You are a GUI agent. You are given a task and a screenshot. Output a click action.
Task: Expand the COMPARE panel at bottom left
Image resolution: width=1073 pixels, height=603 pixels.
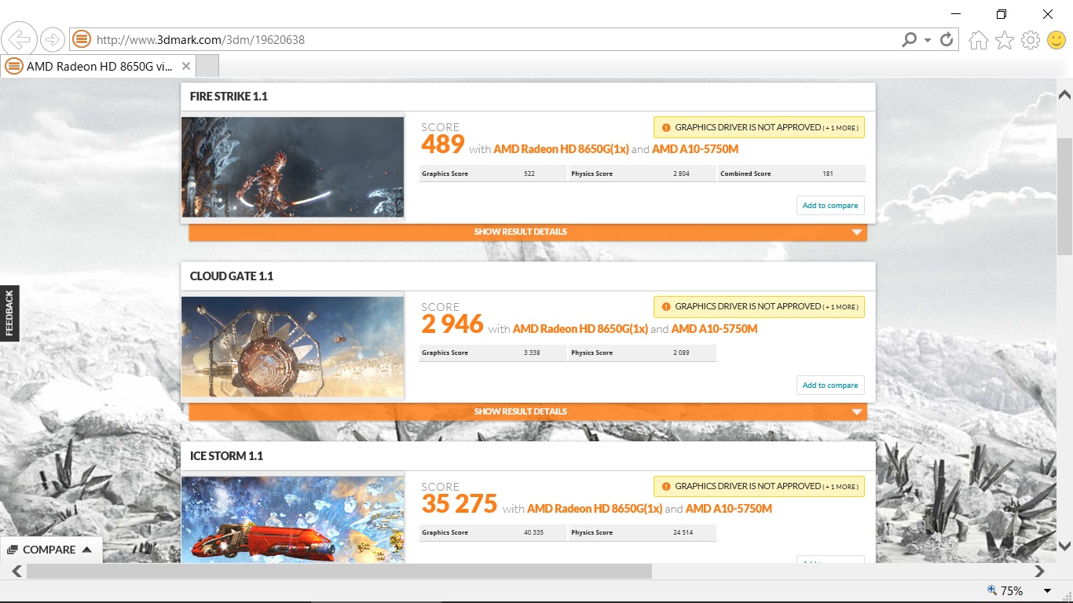(49, 550)
